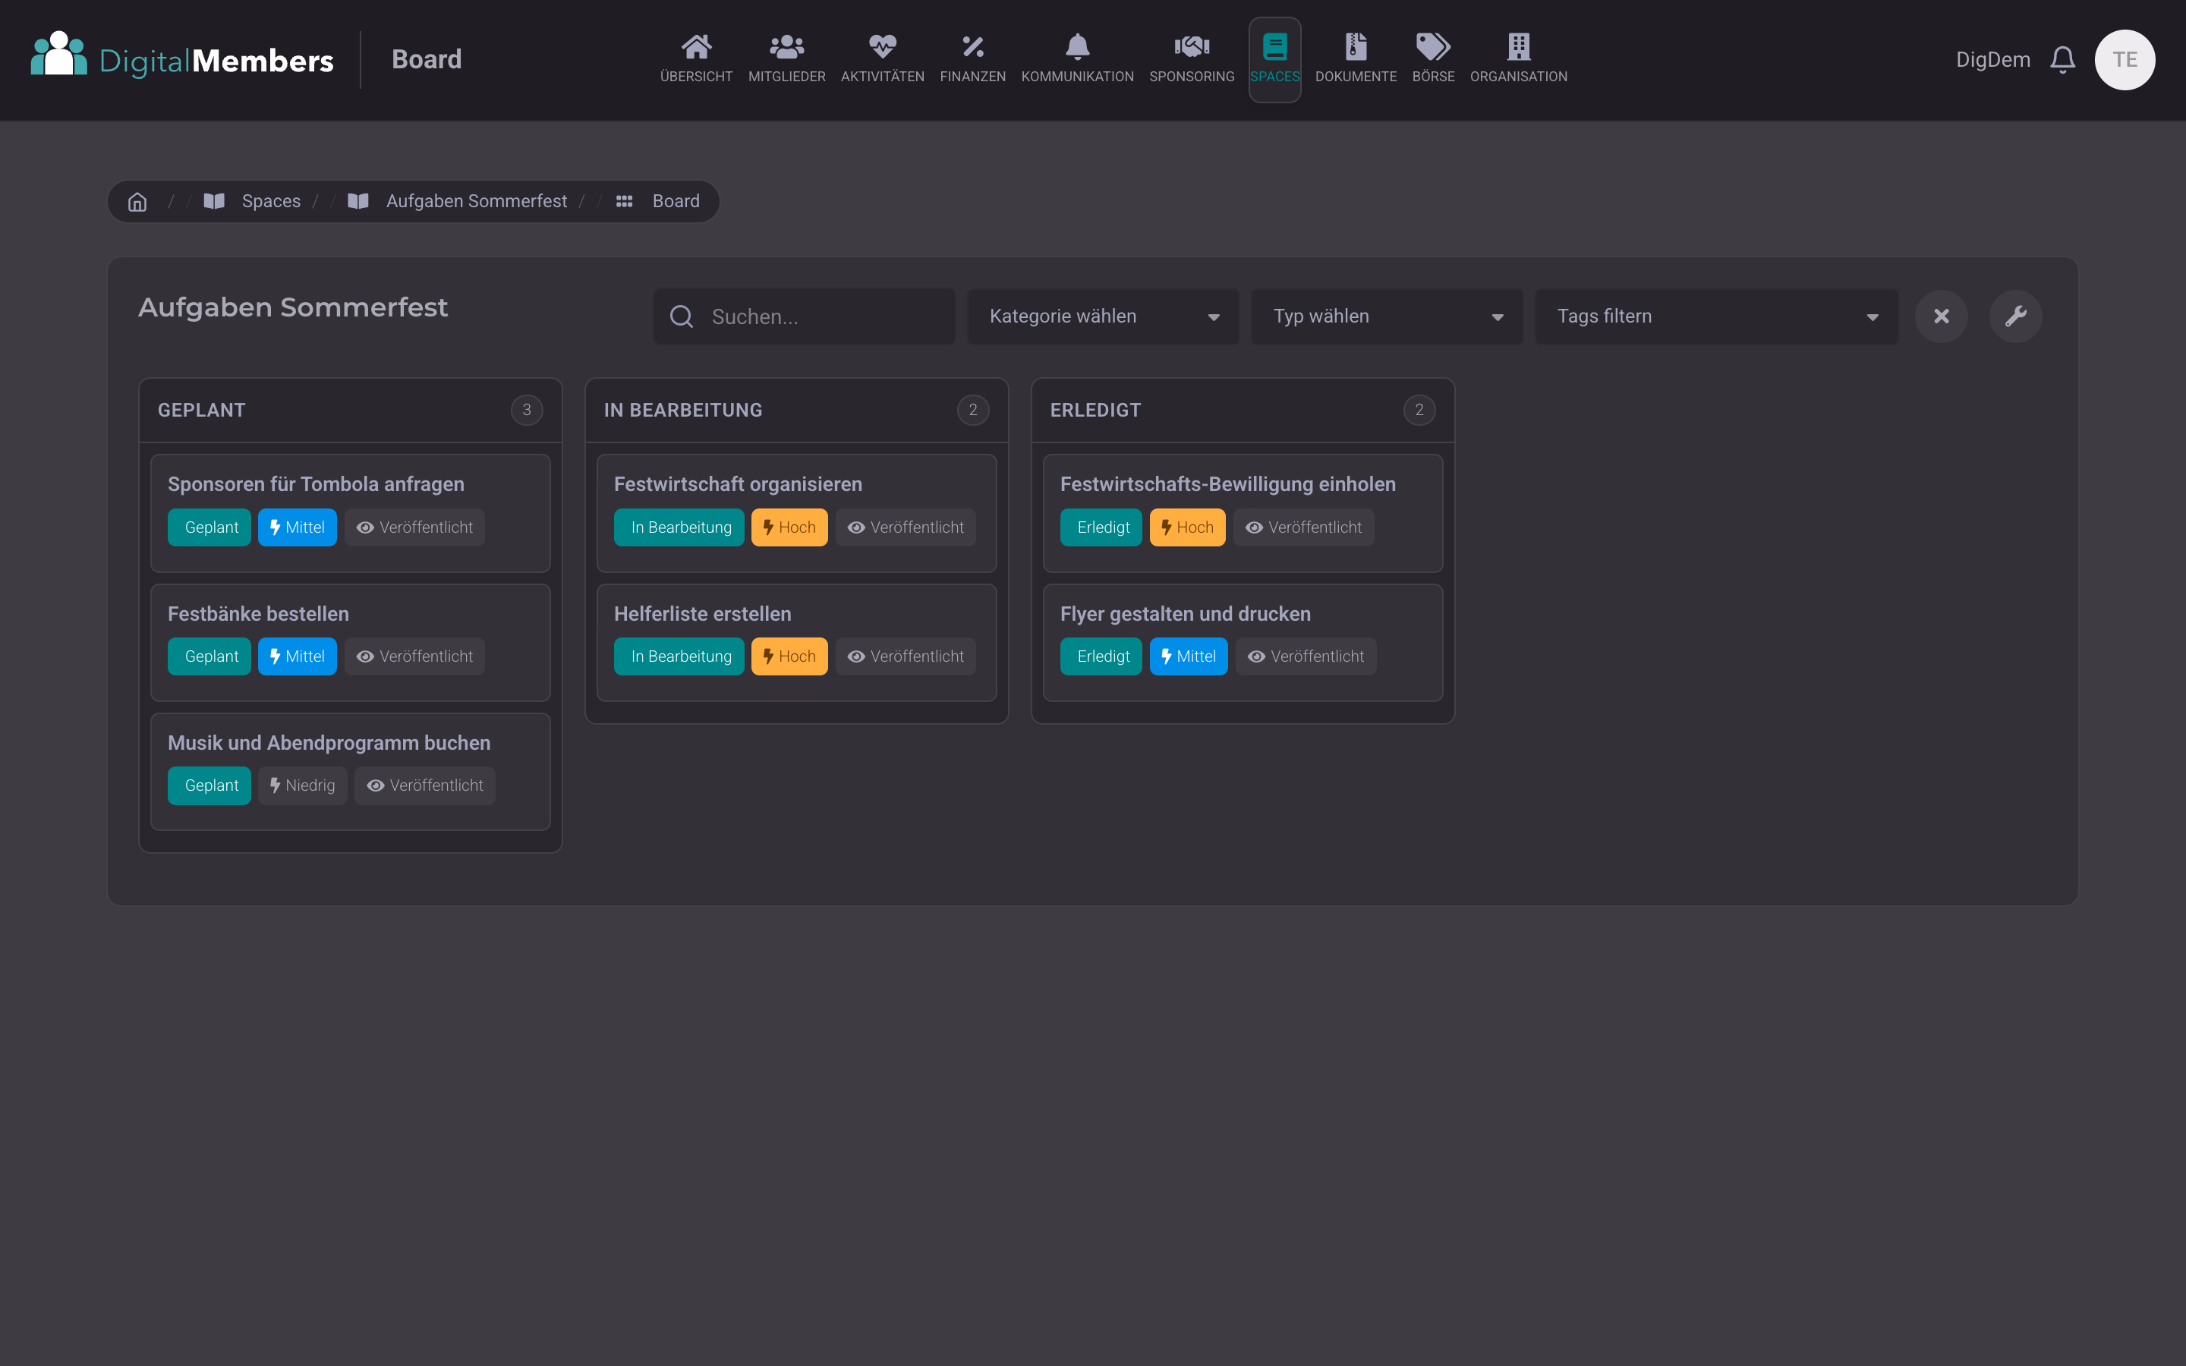The height and width of the screenshot is (1366, 2186).
Task: Click Hoch tag on Festwirtschafts-Bewilligung card
Action: pyautogui.click(x=1188, y=527)
